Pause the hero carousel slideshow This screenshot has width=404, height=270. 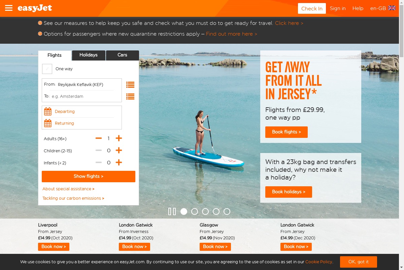[172, 211]
